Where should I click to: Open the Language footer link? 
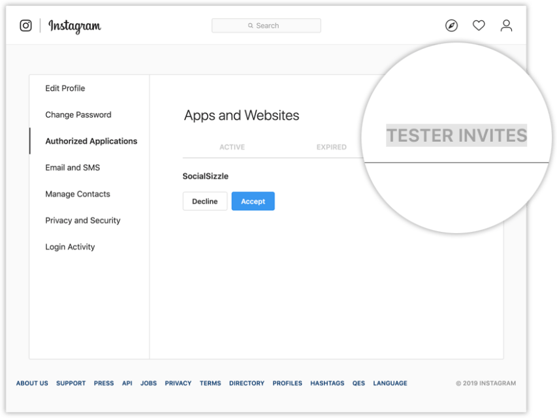coord(390,383)
